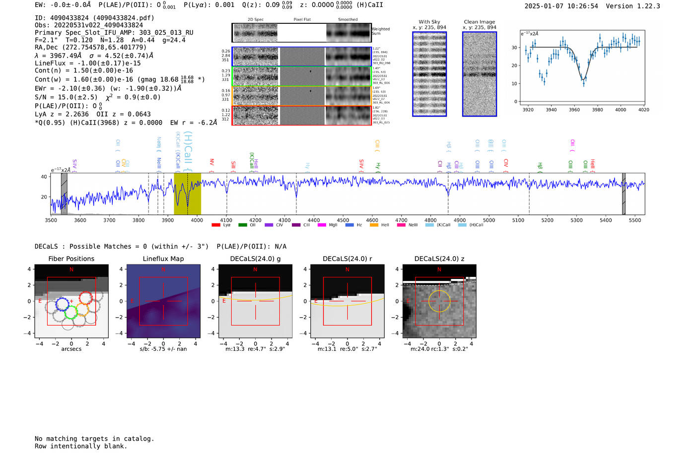
Task: Click the red fiber circle in Fiber Positions
Action: 86,298
